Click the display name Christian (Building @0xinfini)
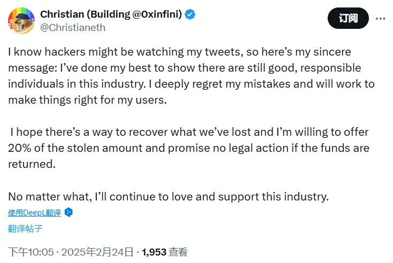This screenshot has height=263, width=393. click(x=111, y=14)
